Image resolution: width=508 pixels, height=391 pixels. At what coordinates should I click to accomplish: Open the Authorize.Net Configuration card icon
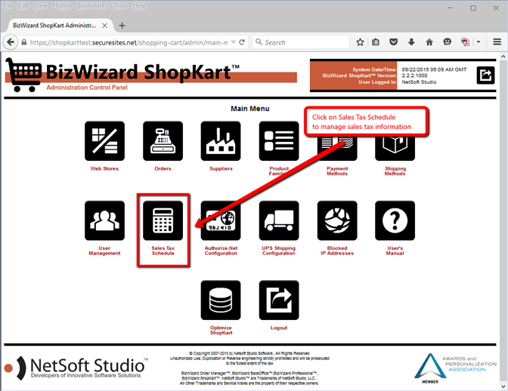click(221, 220)
